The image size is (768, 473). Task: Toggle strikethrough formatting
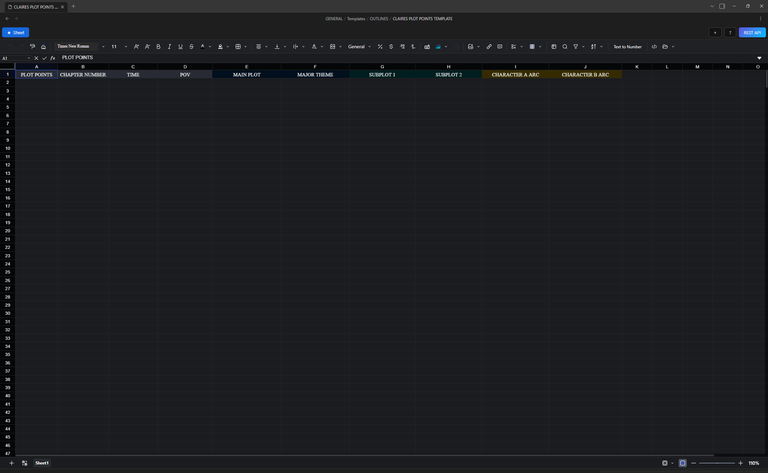pyautogui.click(x=191, y=47)
